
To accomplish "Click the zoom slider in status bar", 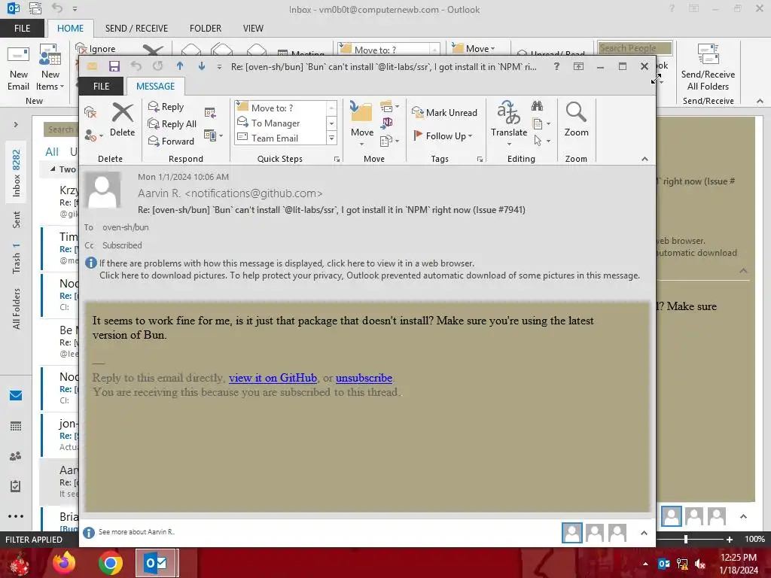I will click(686, 539).
